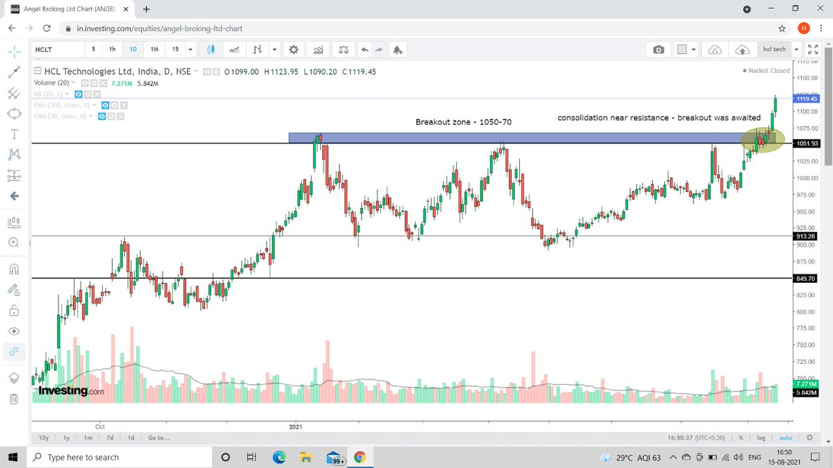Open the XABCD pattern tool

point(14,154)
